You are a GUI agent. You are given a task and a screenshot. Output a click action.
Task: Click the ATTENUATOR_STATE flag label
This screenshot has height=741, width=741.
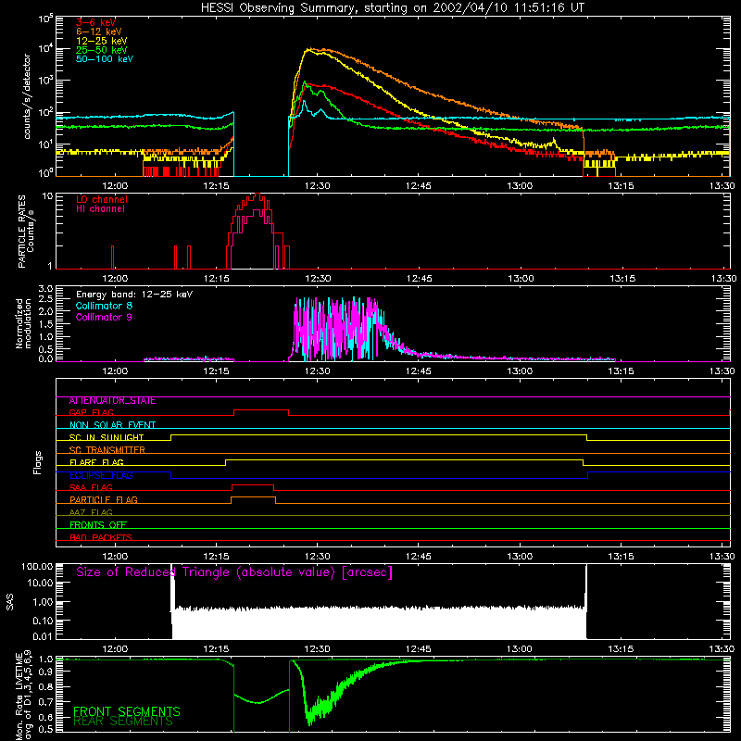[112, 401]
